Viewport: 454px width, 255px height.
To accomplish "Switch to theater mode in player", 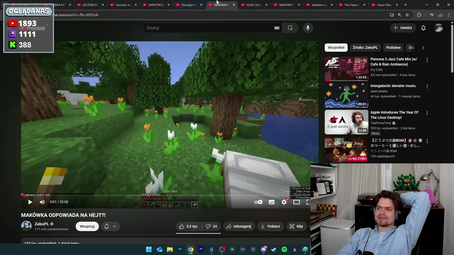I will (x=297, y=202).
